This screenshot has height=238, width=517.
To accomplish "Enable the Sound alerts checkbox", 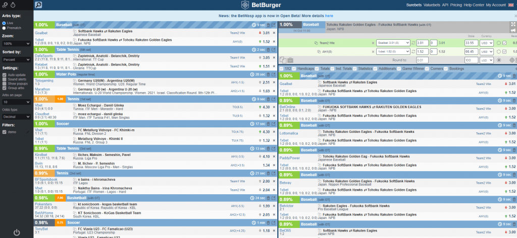I will [x=4, y=79].
